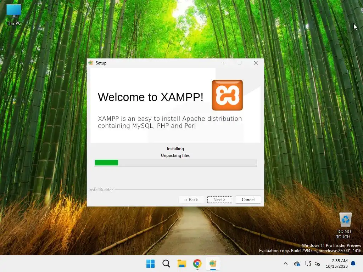Click the 'InstallBuilder' label
This screenshot has height=272, width=363.
[x=100, y=190]
